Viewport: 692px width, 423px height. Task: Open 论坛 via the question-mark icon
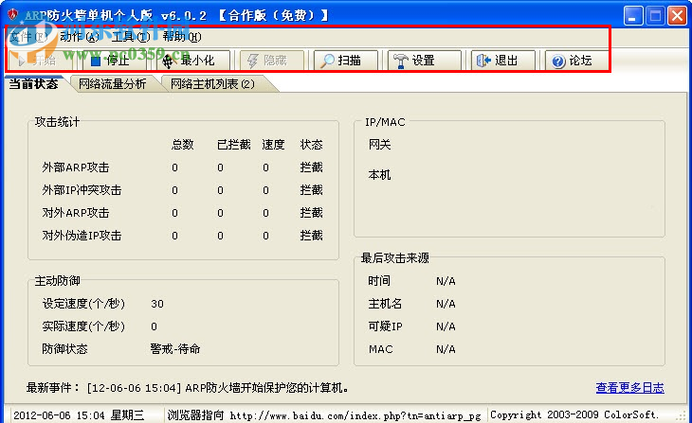pyautogui.click(x=557, y=62)
